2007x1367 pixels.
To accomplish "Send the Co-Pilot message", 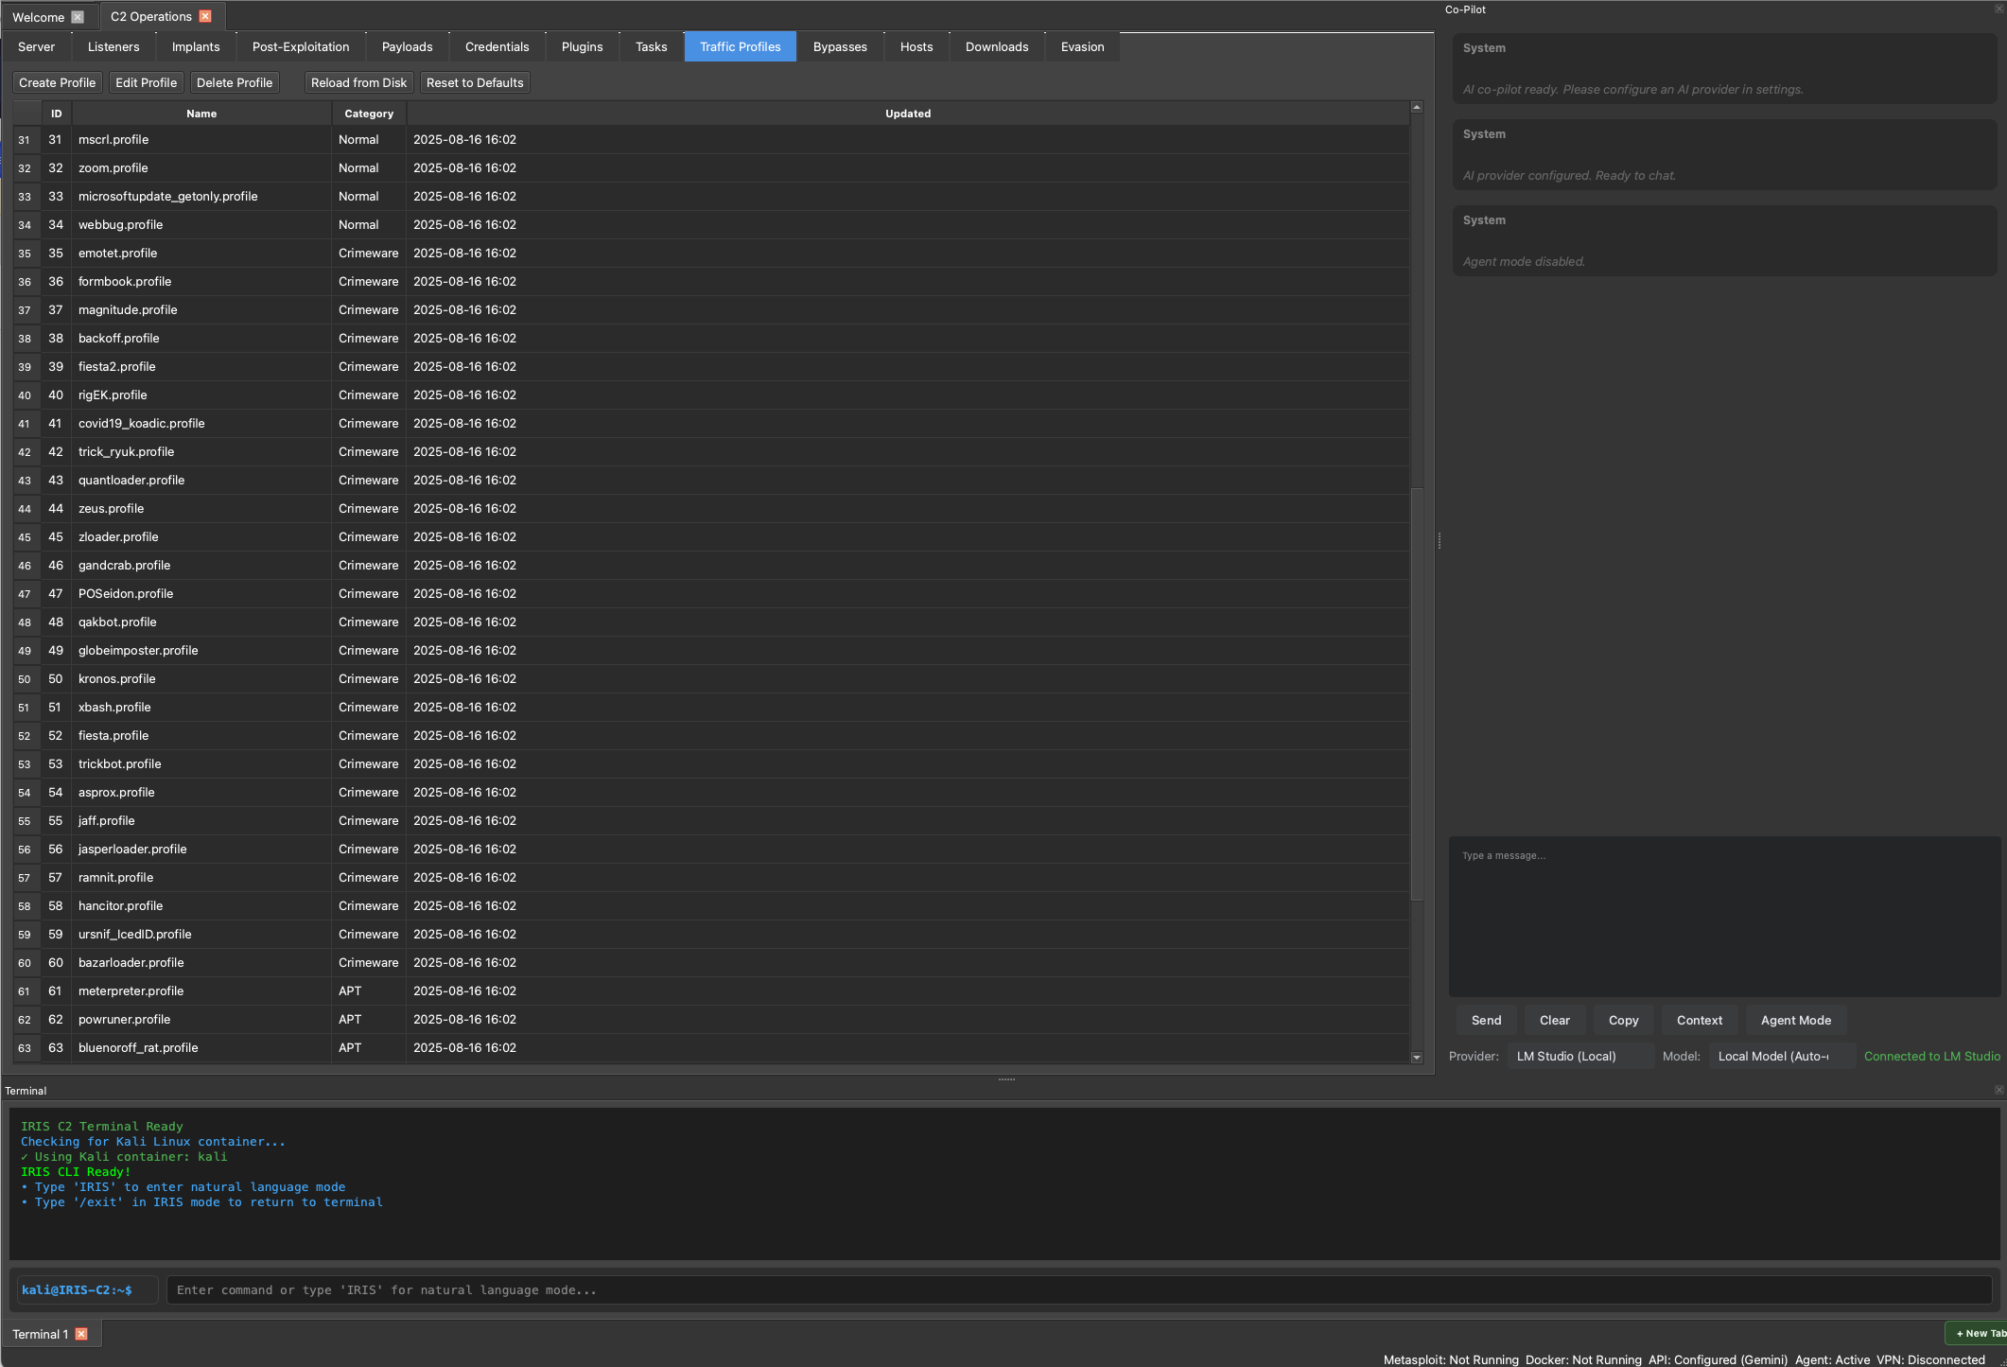I will tap(1486, 1020).
